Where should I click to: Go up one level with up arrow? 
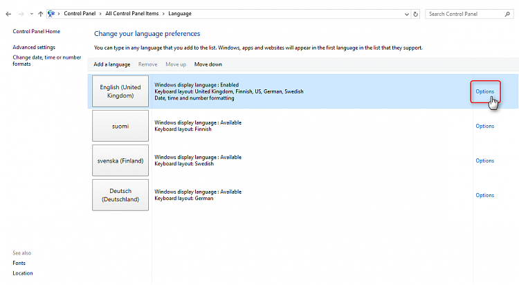40,14
